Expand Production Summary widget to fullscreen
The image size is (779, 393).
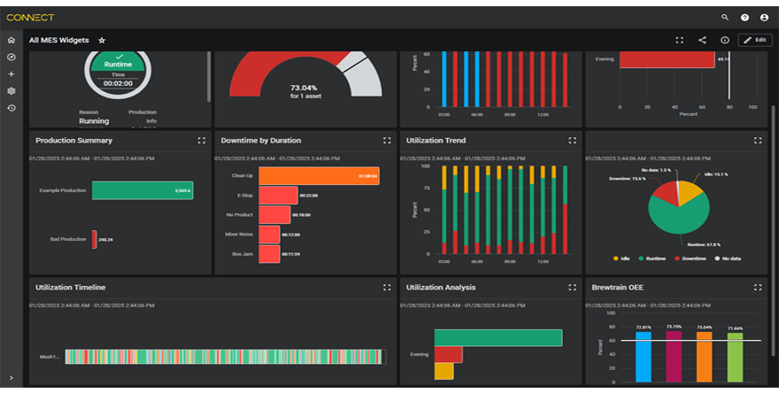click(201, 140)
